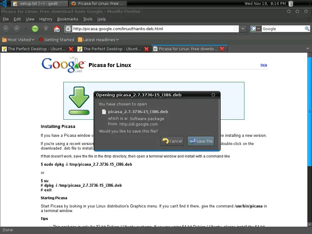Click the '$ su' command text
Image resolution: width=312 pixels, height=234 pixels.
click(44, 181)
